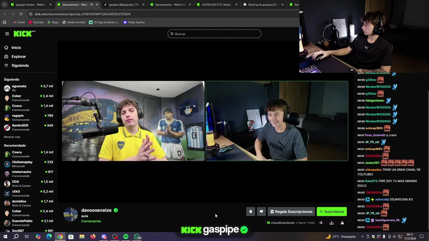This screenshot has height=241, width=429.
Task: Toggle the follow heart for davooxeneize
Action: point(261,212)
